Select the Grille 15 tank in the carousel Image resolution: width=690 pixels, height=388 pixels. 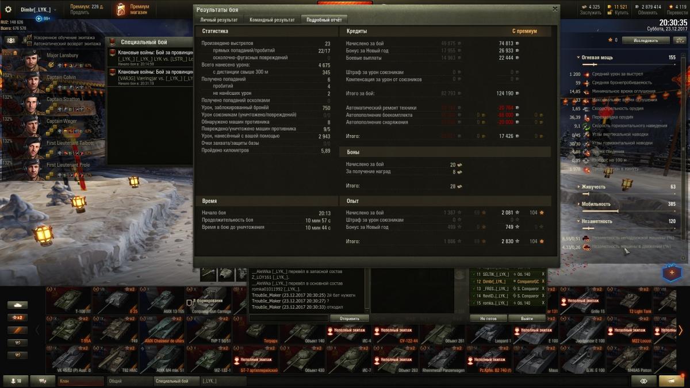pyautogui.click(x=583, y=301)
